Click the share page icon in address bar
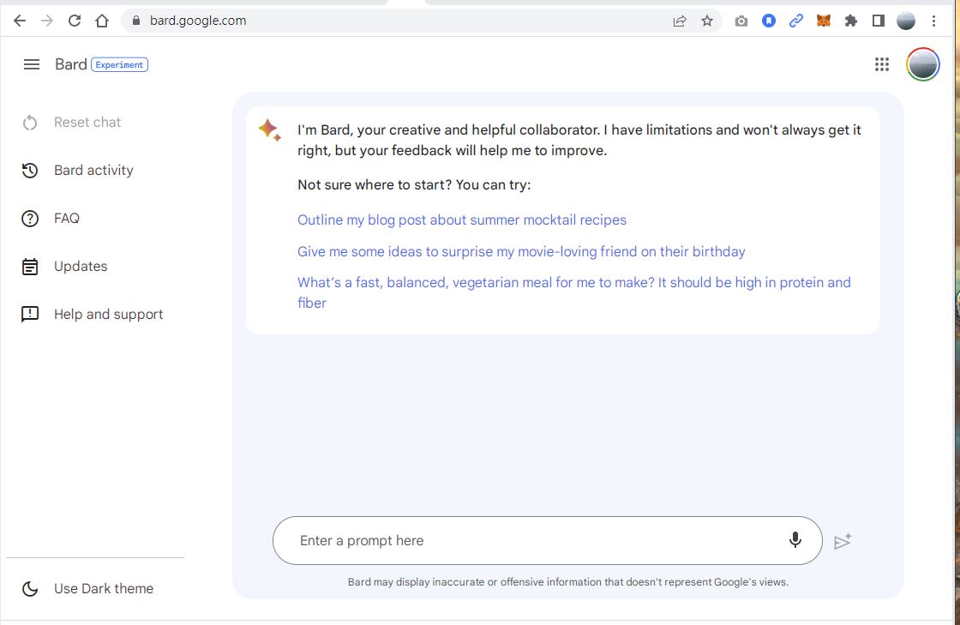This screenshot has width=960, height=625. [x=680, y=21]
